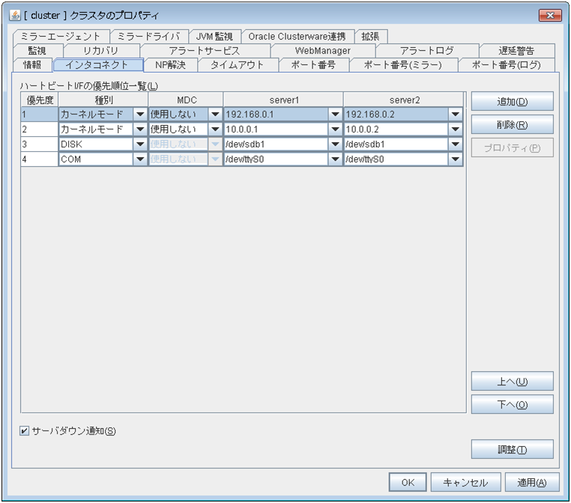Expand server2 dropdown for the COM row

coord(455,159)
